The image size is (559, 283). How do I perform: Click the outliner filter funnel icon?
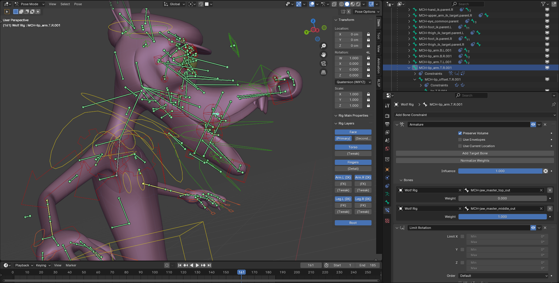(543, 4)
